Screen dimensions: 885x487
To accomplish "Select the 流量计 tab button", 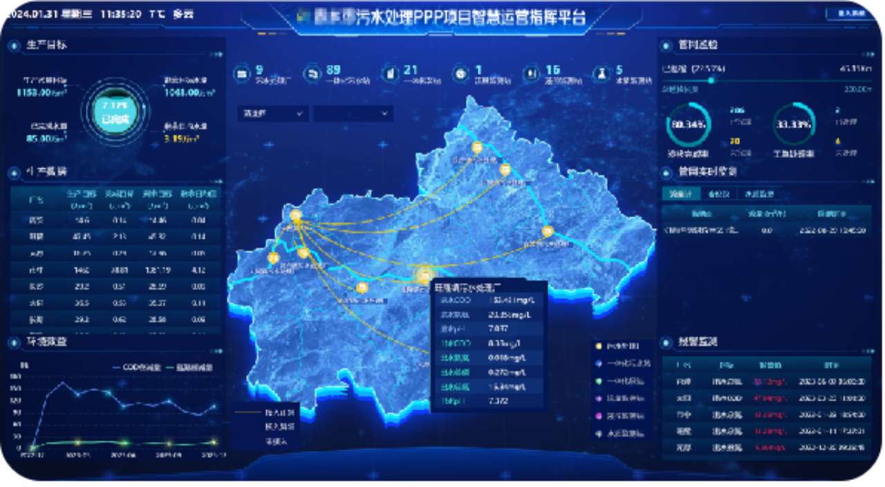I will (680, 194).
